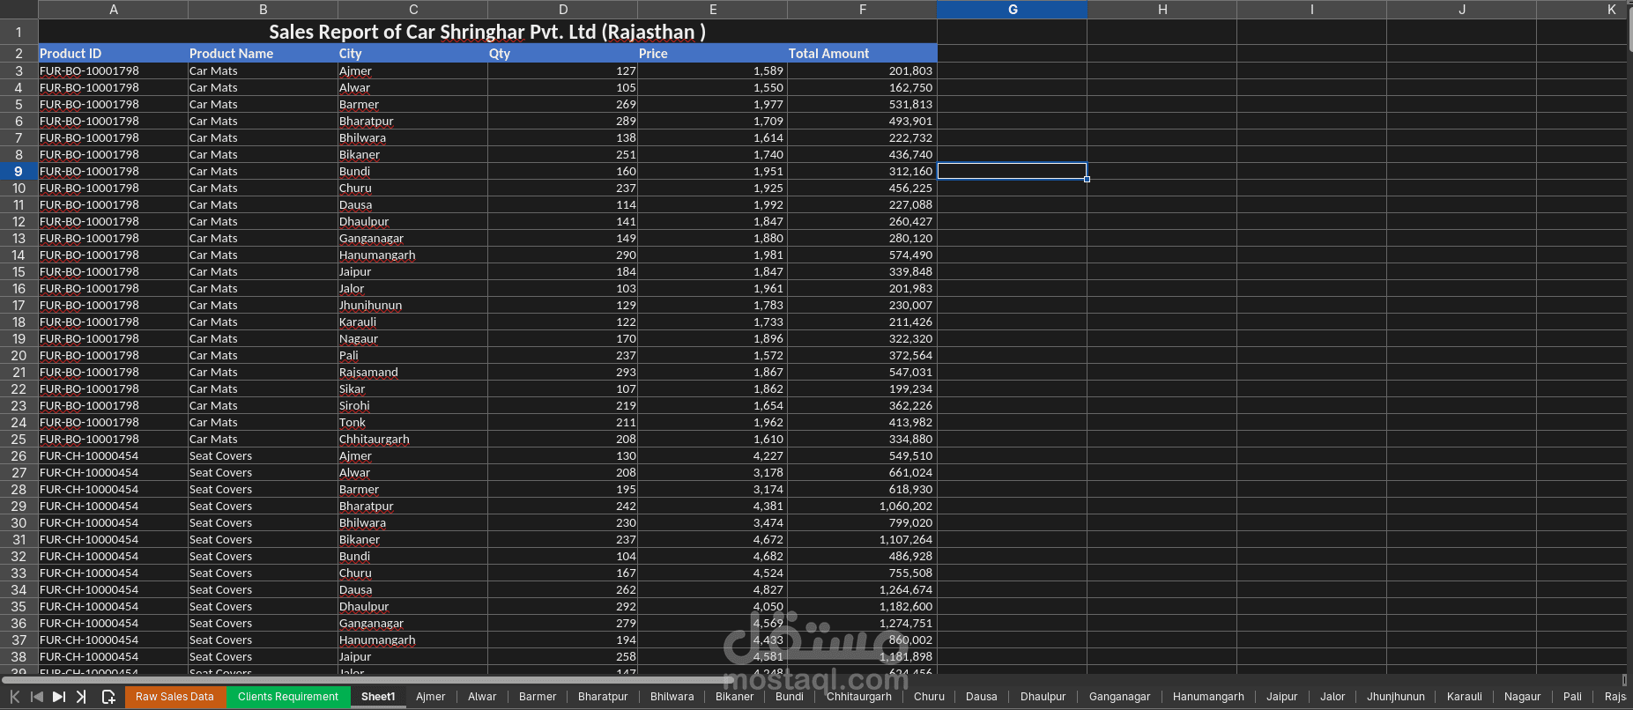Image resolution: width=1633 pixels, height=710 pixels.
Task: Select the qty cell '293' for Rajsamand
Action: [563, 373]
